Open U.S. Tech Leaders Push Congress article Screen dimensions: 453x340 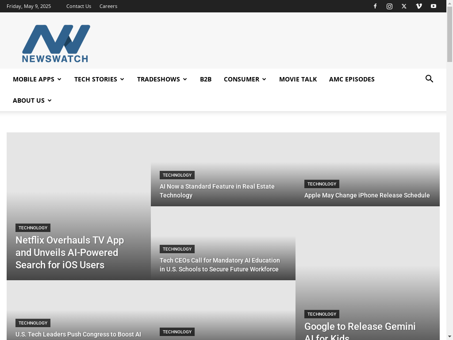point(78,335)
